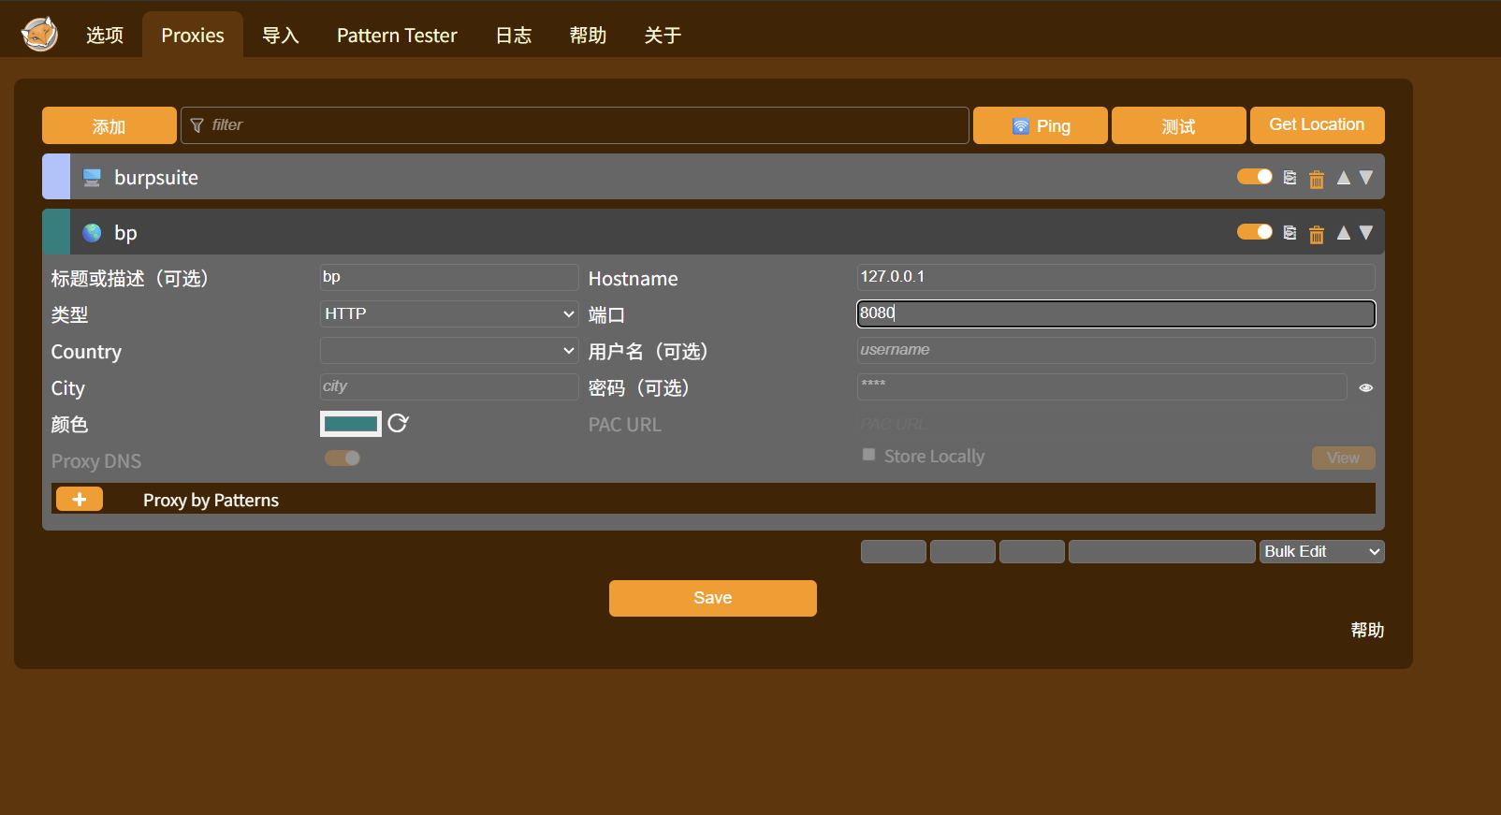Collapse the bp proxy header row
The width and height of the screenshot is (1501, 815).
point(713,232)
